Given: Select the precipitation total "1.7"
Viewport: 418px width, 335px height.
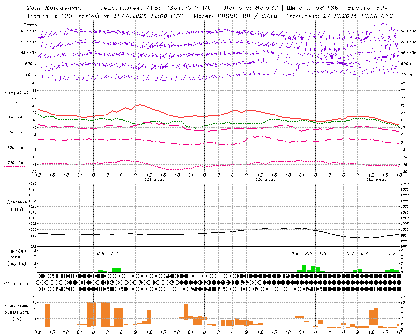Looking at the screenshot, I should [114, 254].
